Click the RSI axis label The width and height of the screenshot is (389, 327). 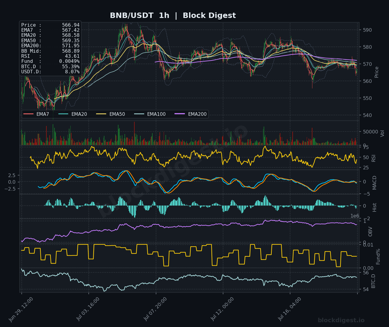click(373, 158)
